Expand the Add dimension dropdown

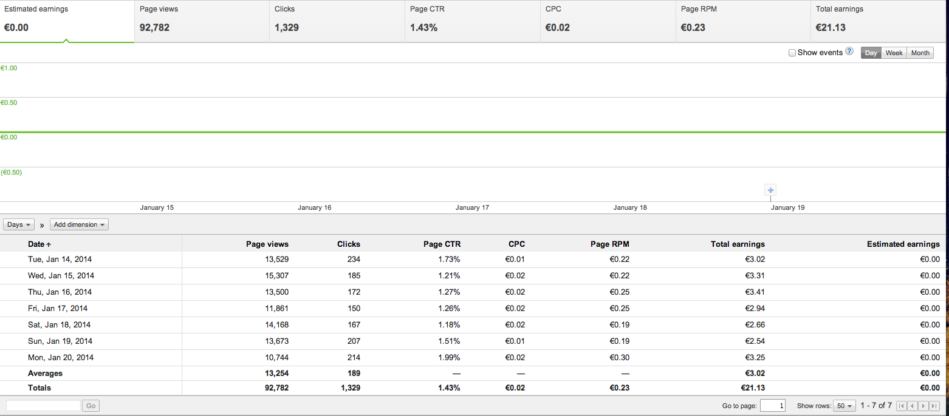pos(79,224)
